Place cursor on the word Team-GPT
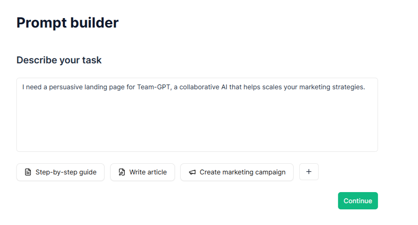The width and height of the screenshot is (418, 225). 154,87
